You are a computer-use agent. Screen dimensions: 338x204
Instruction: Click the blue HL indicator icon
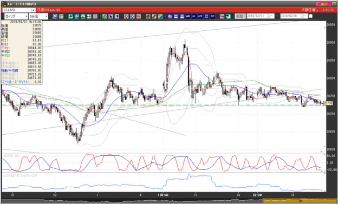pyautogui.click(x=194, y=16)
